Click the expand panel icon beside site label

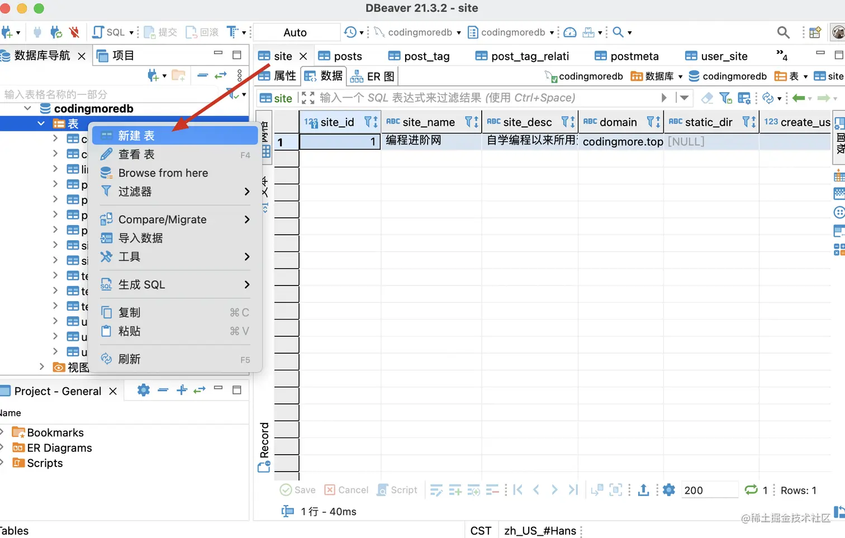click(308, 98)
